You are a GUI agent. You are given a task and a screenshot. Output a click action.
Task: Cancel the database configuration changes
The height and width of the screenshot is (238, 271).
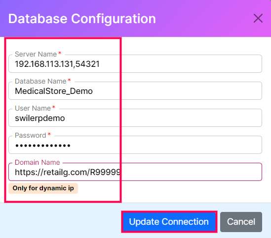point(241,222)
